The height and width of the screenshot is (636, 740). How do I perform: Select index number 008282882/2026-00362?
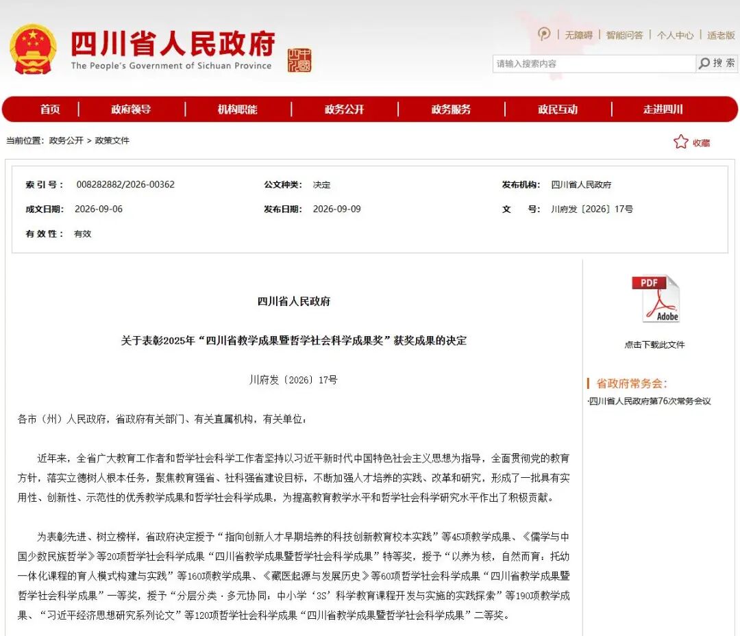point(125,184)
